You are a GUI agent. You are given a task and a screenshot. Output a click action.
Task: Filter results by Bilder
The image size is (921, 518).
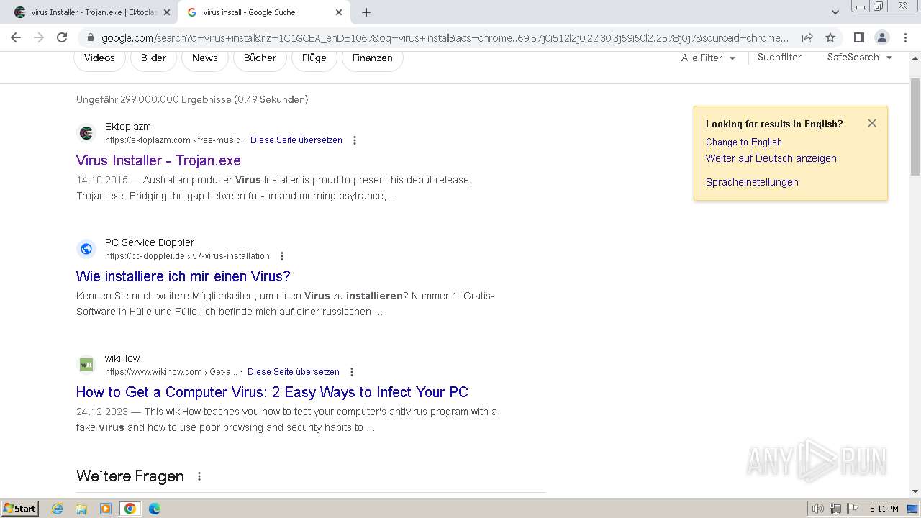tap(153, 58)
